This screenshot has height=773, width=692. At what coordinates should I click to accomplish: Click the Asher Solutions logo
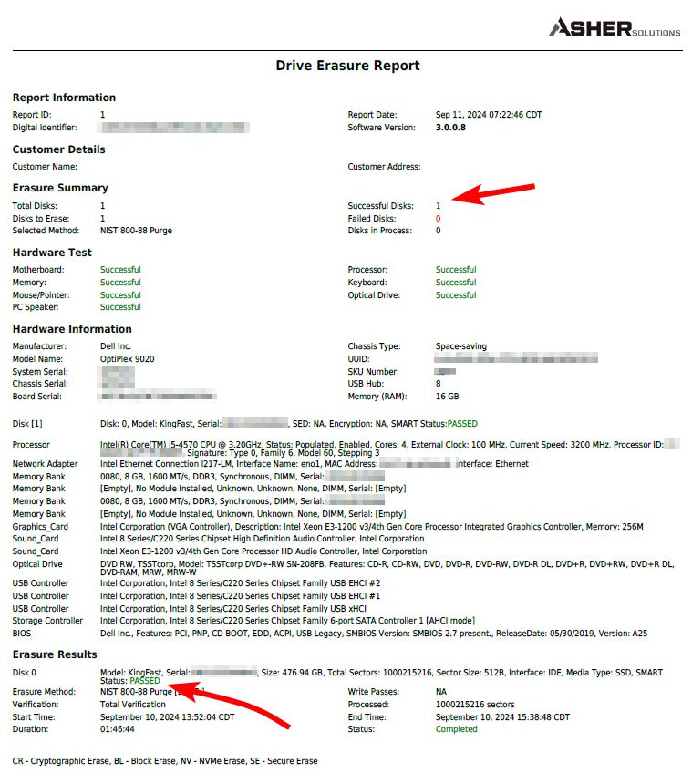(614, 28)
